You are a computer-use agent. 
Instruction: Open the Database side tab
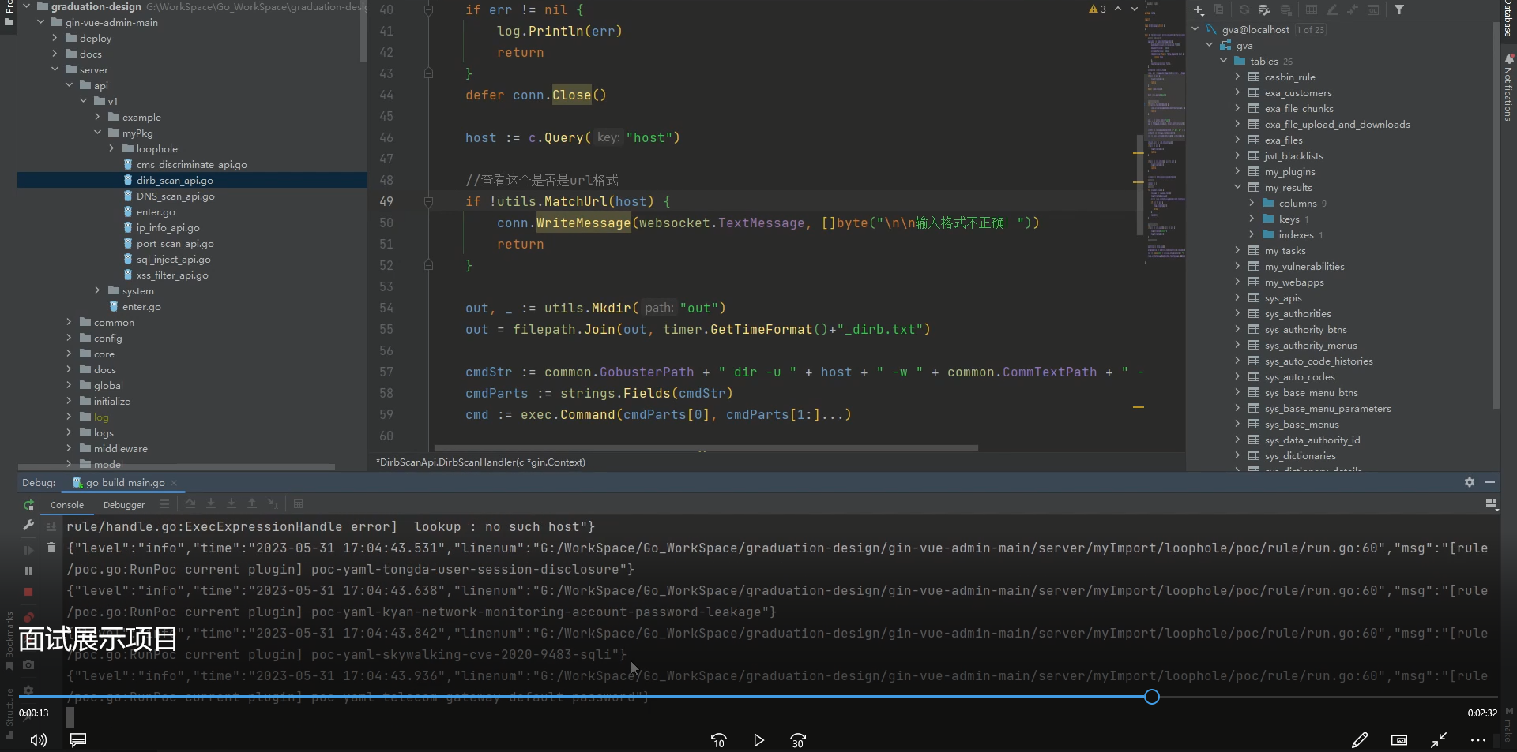click(x=1508, y=17)
